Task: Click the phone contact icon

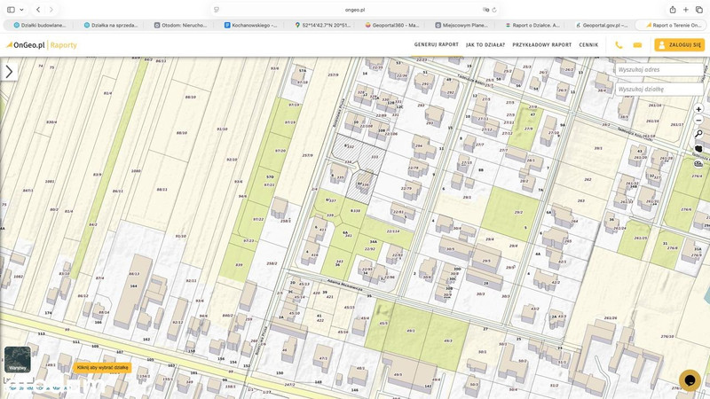Action: (x=619, y=44)
